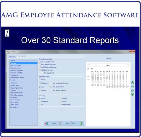This screenshot has width=141, height=137.
Task: Select Missing Punches report
Action: click(x=16, y=68)
